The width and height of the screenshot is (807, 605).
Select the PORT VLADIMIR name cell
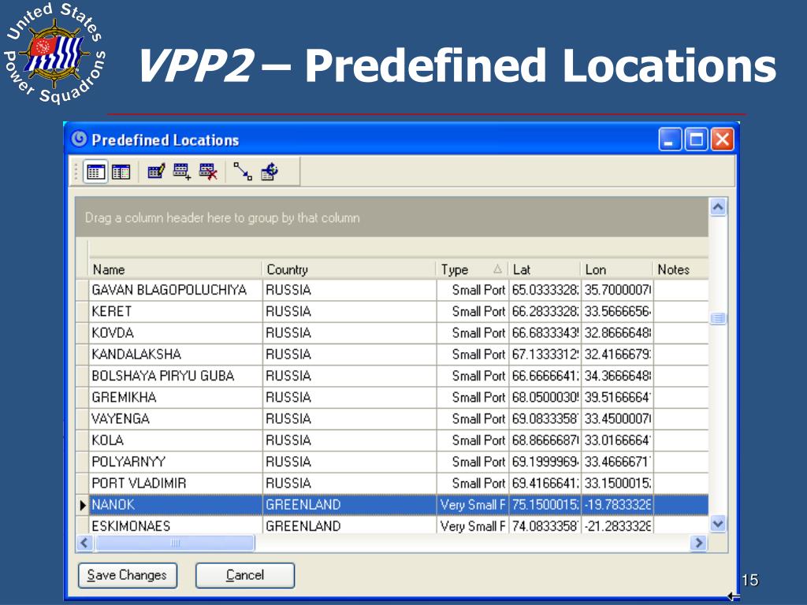(176, 484)
